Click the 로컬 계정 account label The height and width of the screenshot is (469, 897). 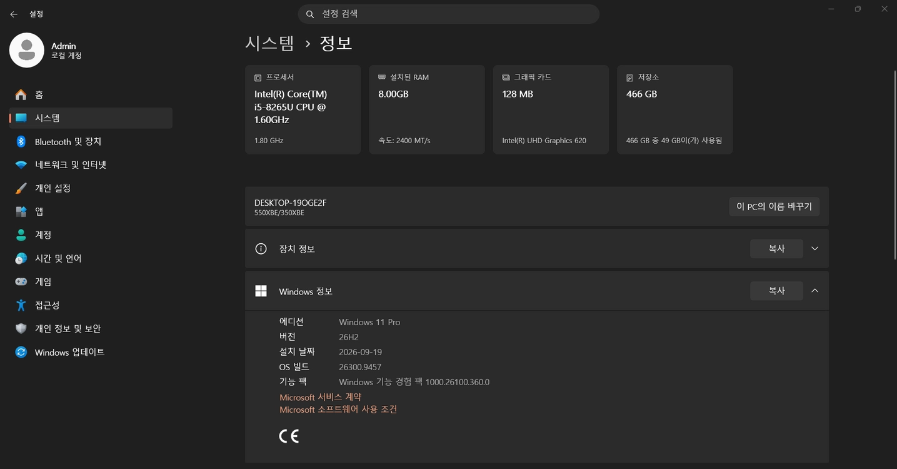(x=66, y=56)
